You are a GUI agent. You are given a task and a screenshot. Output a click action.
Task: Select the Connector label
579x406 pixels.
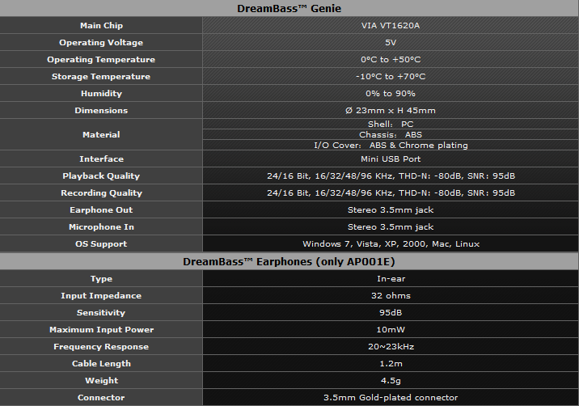point(101,397)
